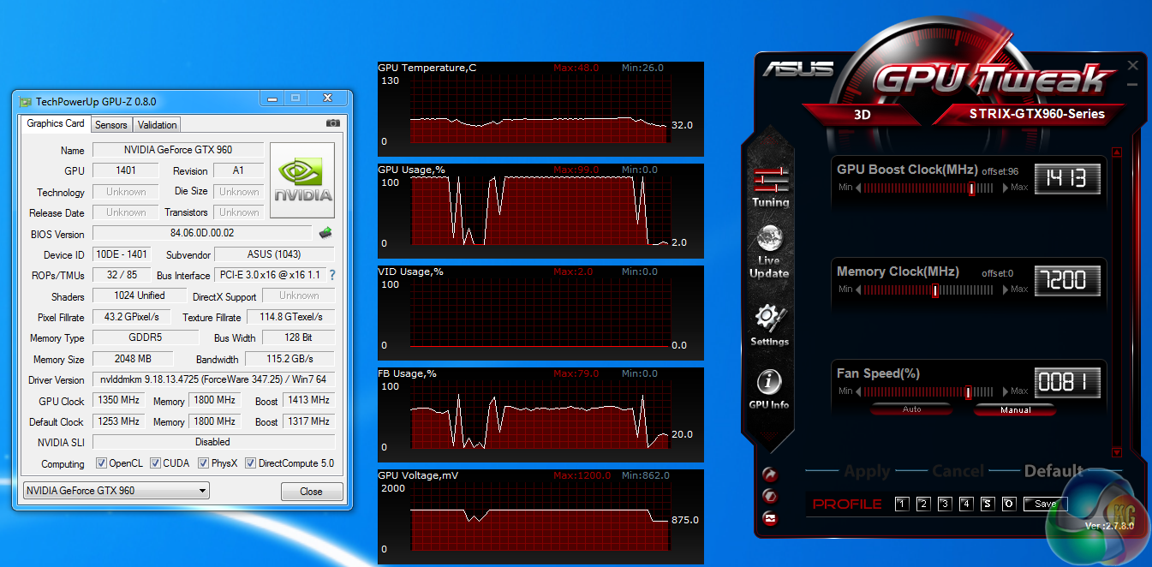Click GPU Tweak scrollbar up arrow

(1116, 152)
